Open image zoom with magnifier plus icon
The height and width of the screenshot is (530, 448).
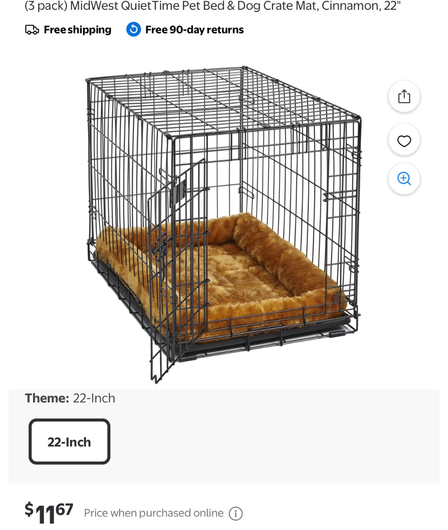click(x=404, y=179)
